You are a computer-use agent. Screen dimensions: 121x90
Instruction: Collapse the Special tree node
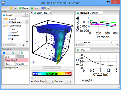(x=4, y=19)
